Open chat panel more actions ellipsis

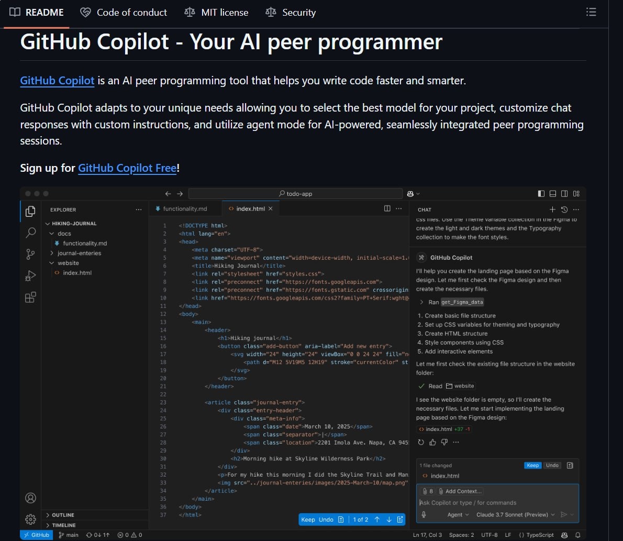coord(576,209)
